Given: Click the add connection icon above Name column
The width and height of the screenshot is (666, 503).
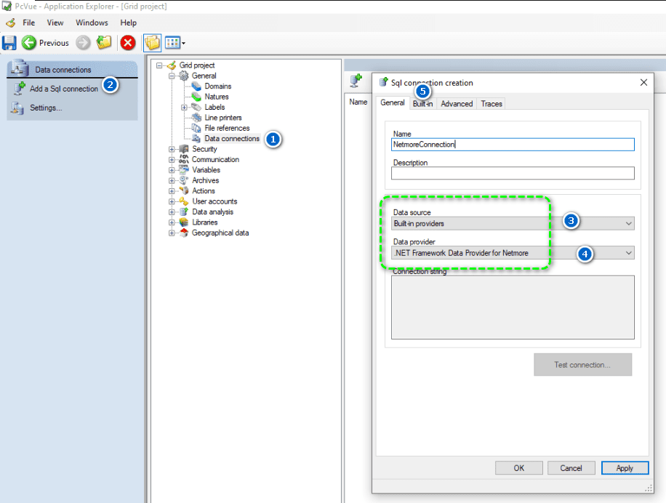Looking at the screenshot, I should point(356,81).
